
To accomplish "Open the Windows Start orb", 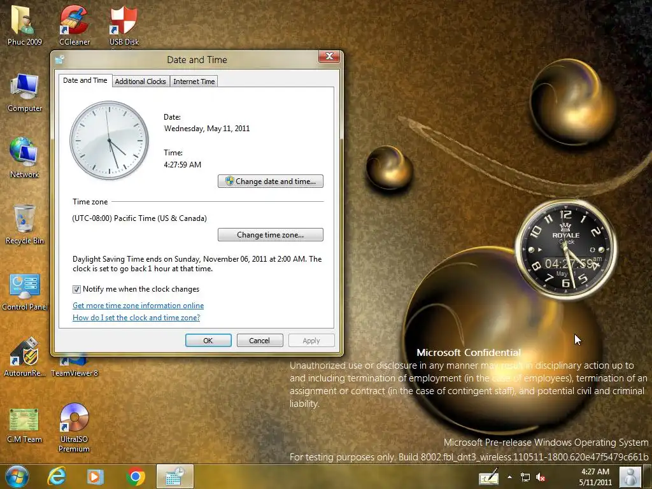I will pyautogui.click(x=17, y=476).
